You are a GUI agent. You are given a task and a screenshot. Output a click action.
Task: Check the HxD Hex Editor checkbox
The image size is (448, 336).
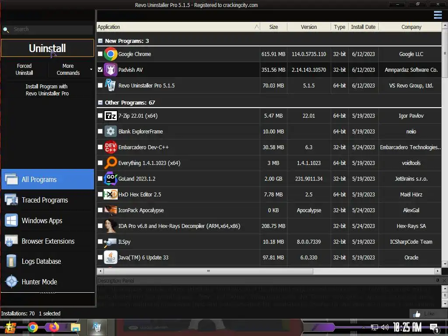100,194
